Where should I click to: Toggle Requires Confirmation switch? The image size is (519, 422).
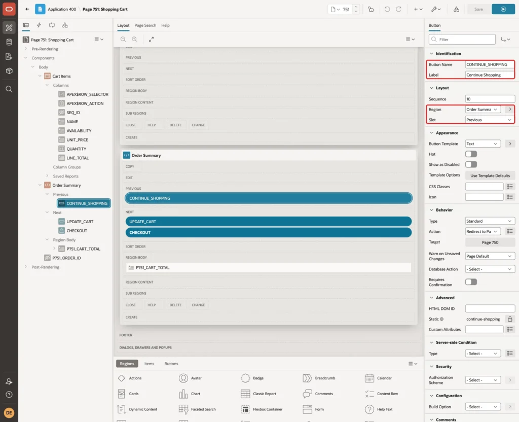pos(471,282)
